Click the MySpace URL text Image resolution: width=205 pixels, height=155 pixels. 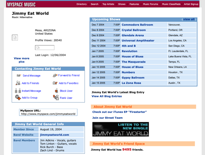tap(48, 114)
